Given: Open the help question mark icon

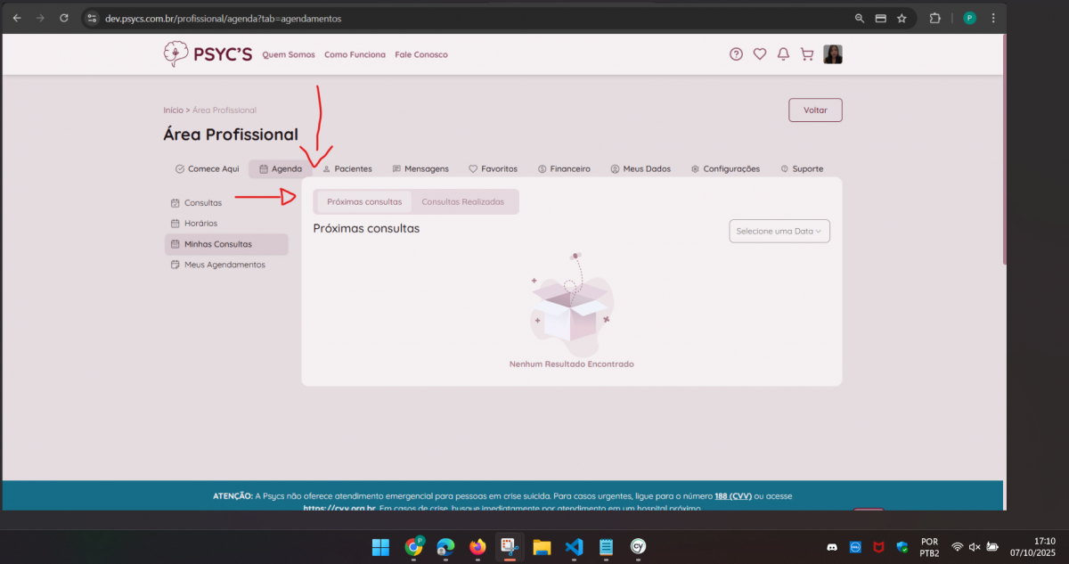Looking at the screenshot, I should point(736,54).
